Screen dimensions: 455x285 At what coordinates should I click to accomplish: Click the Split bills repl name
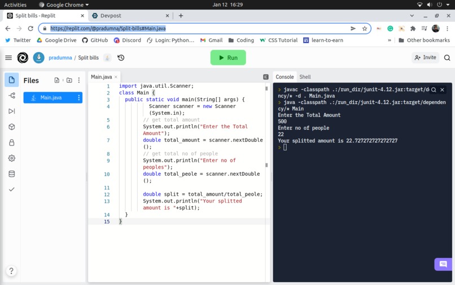click(88, 58)
